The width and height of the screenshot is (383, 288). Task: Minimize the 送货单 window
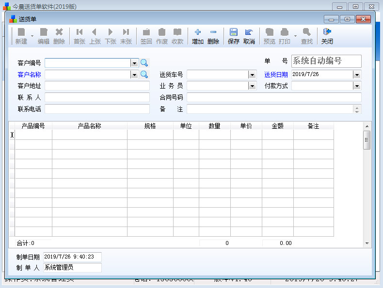coord(331,19)
